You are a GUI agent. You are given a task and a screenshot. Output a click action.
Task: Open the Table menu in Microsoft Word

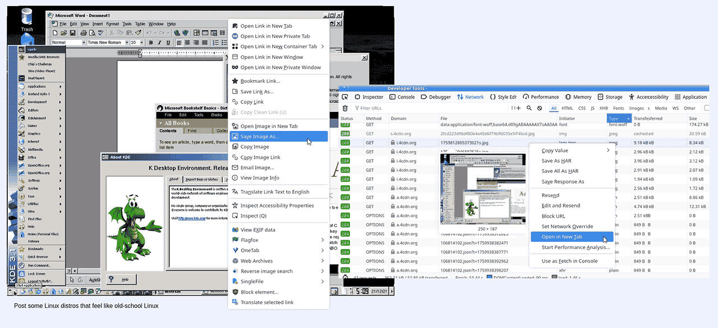[140, 24]
